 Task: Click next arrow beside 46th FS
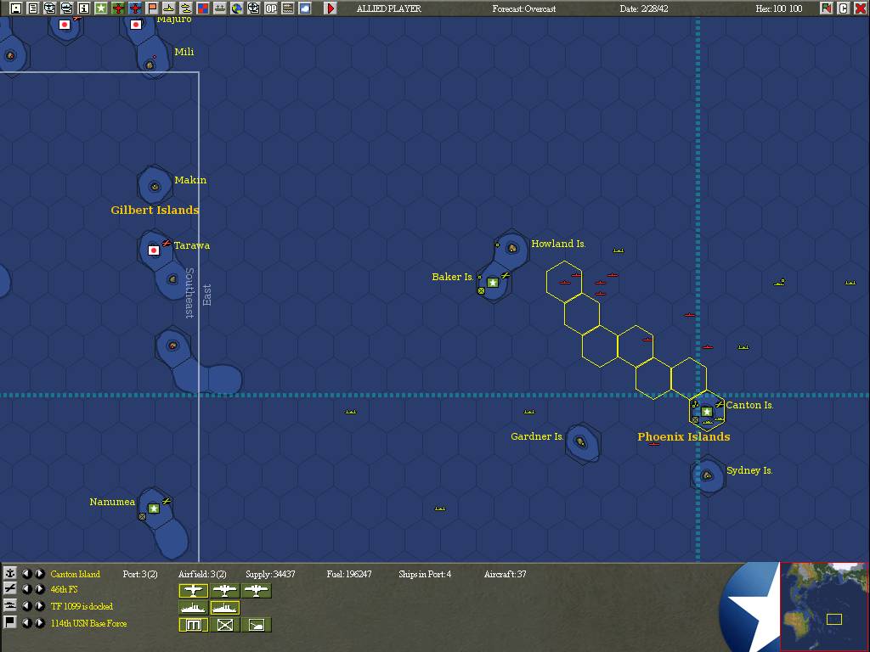39,589
